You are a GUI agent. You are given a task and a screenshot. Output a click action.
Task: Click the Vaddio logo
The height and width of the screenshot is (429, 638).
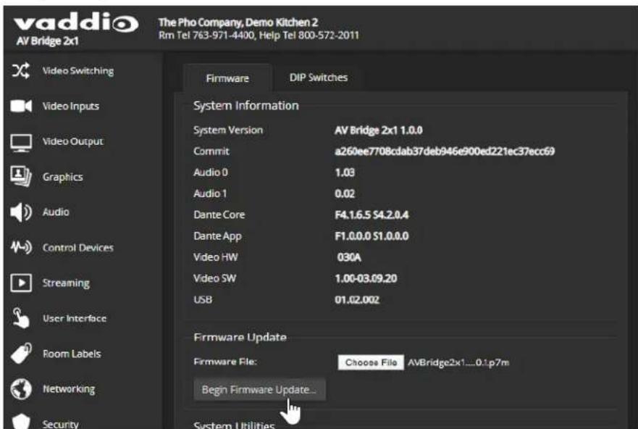pyautogui.click(x=76, y=22)
